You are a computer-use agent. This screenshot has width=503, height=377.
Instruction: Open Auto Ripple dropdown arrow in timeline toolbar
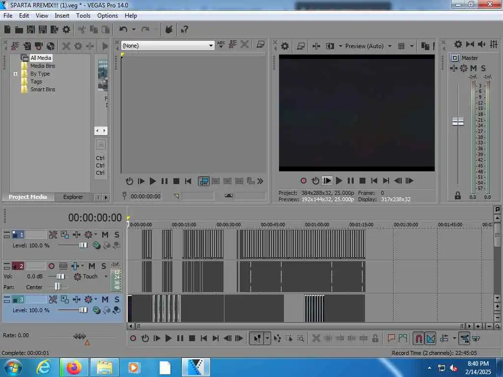point(454,338)
